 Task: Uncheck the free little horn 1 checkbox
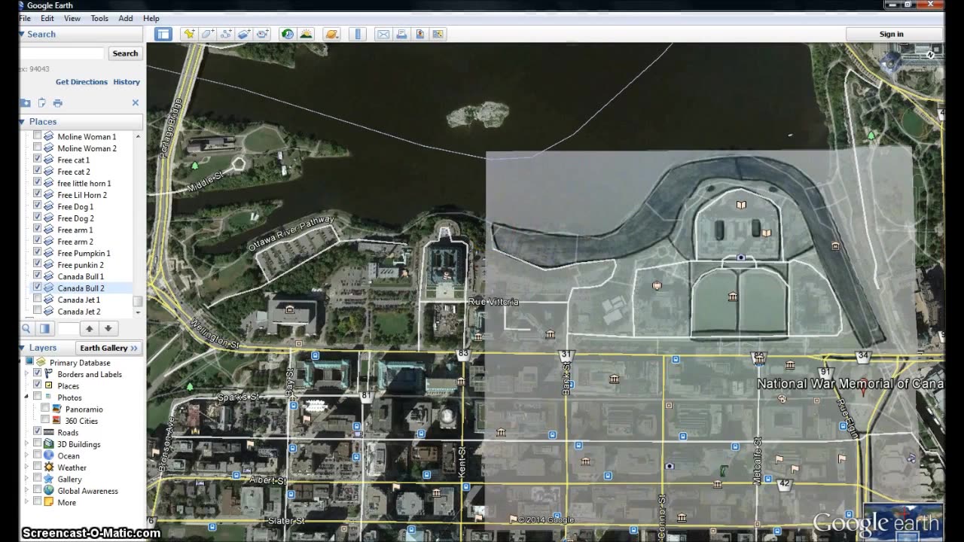[x=37, y=183]
